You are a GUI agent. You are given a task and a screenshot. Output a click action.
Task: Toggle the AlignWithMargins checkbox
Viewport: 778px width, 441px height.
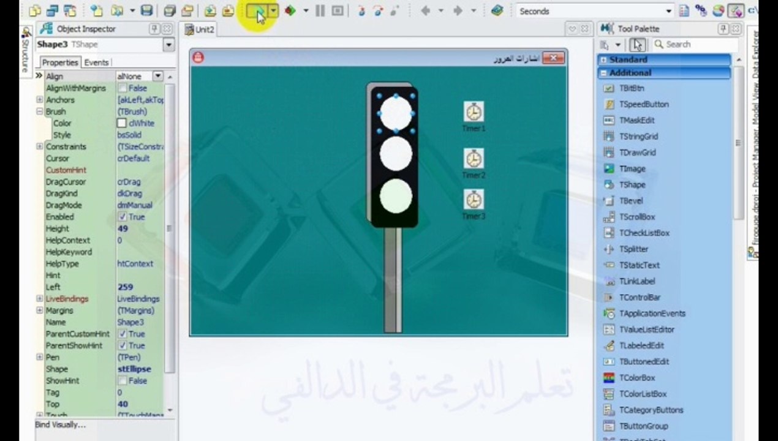pos(123,88)
